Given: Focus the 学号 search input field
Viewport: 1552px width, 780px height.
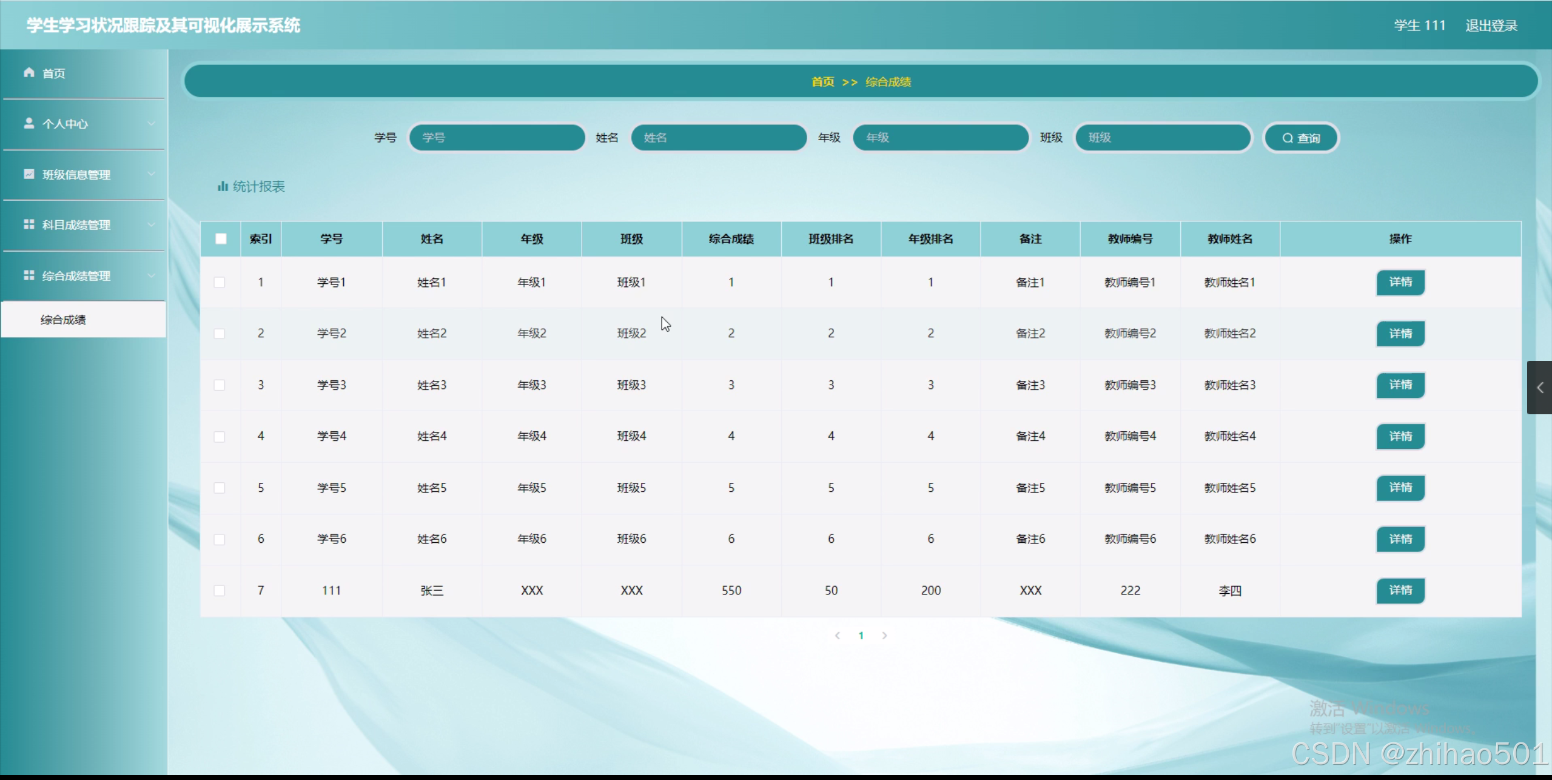Looking at the screenshot, I should (497, 138).
